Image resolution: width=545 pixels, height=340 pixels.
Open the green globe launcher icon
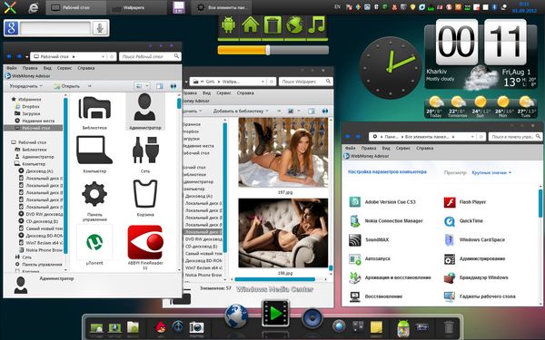pyautogui.click(x=294, y=25)
